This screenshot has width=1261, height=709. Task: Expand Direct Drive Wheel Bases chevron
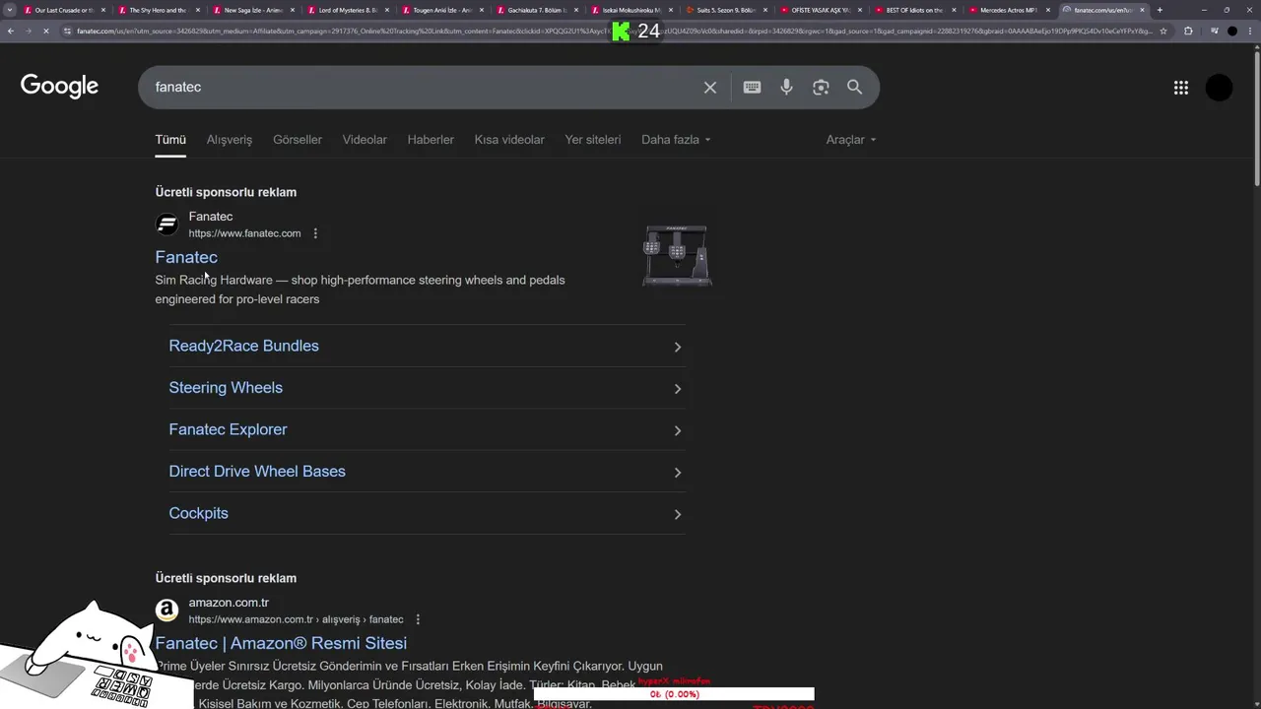pos(678,473)
